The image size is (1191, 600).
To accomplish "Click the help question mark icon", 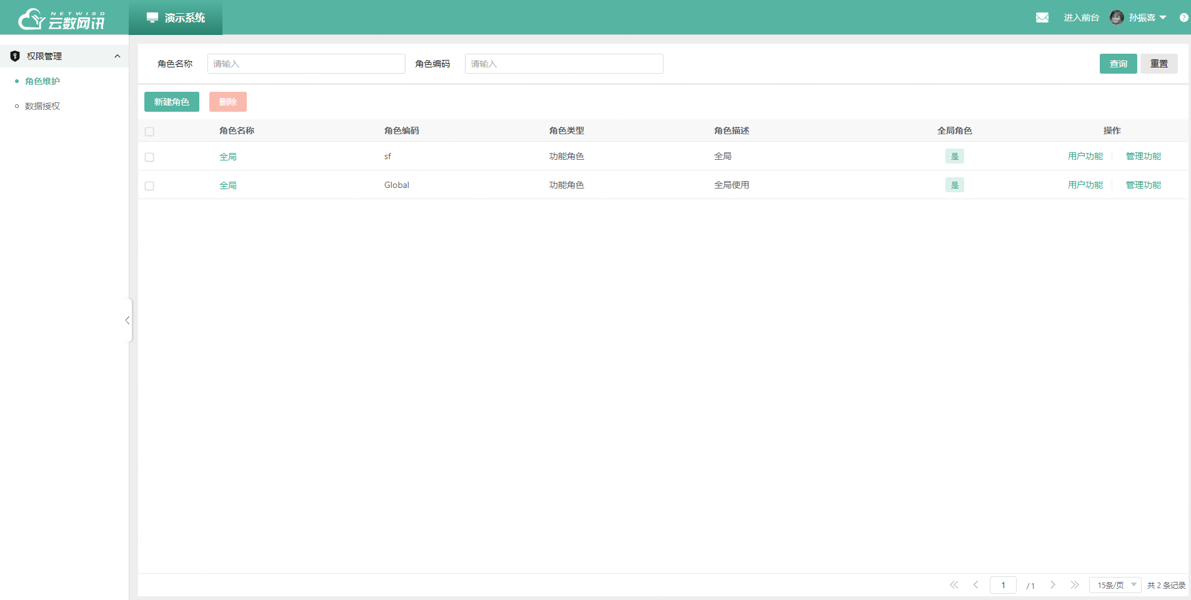I will pyautogui.click(x=1184, y=17).
